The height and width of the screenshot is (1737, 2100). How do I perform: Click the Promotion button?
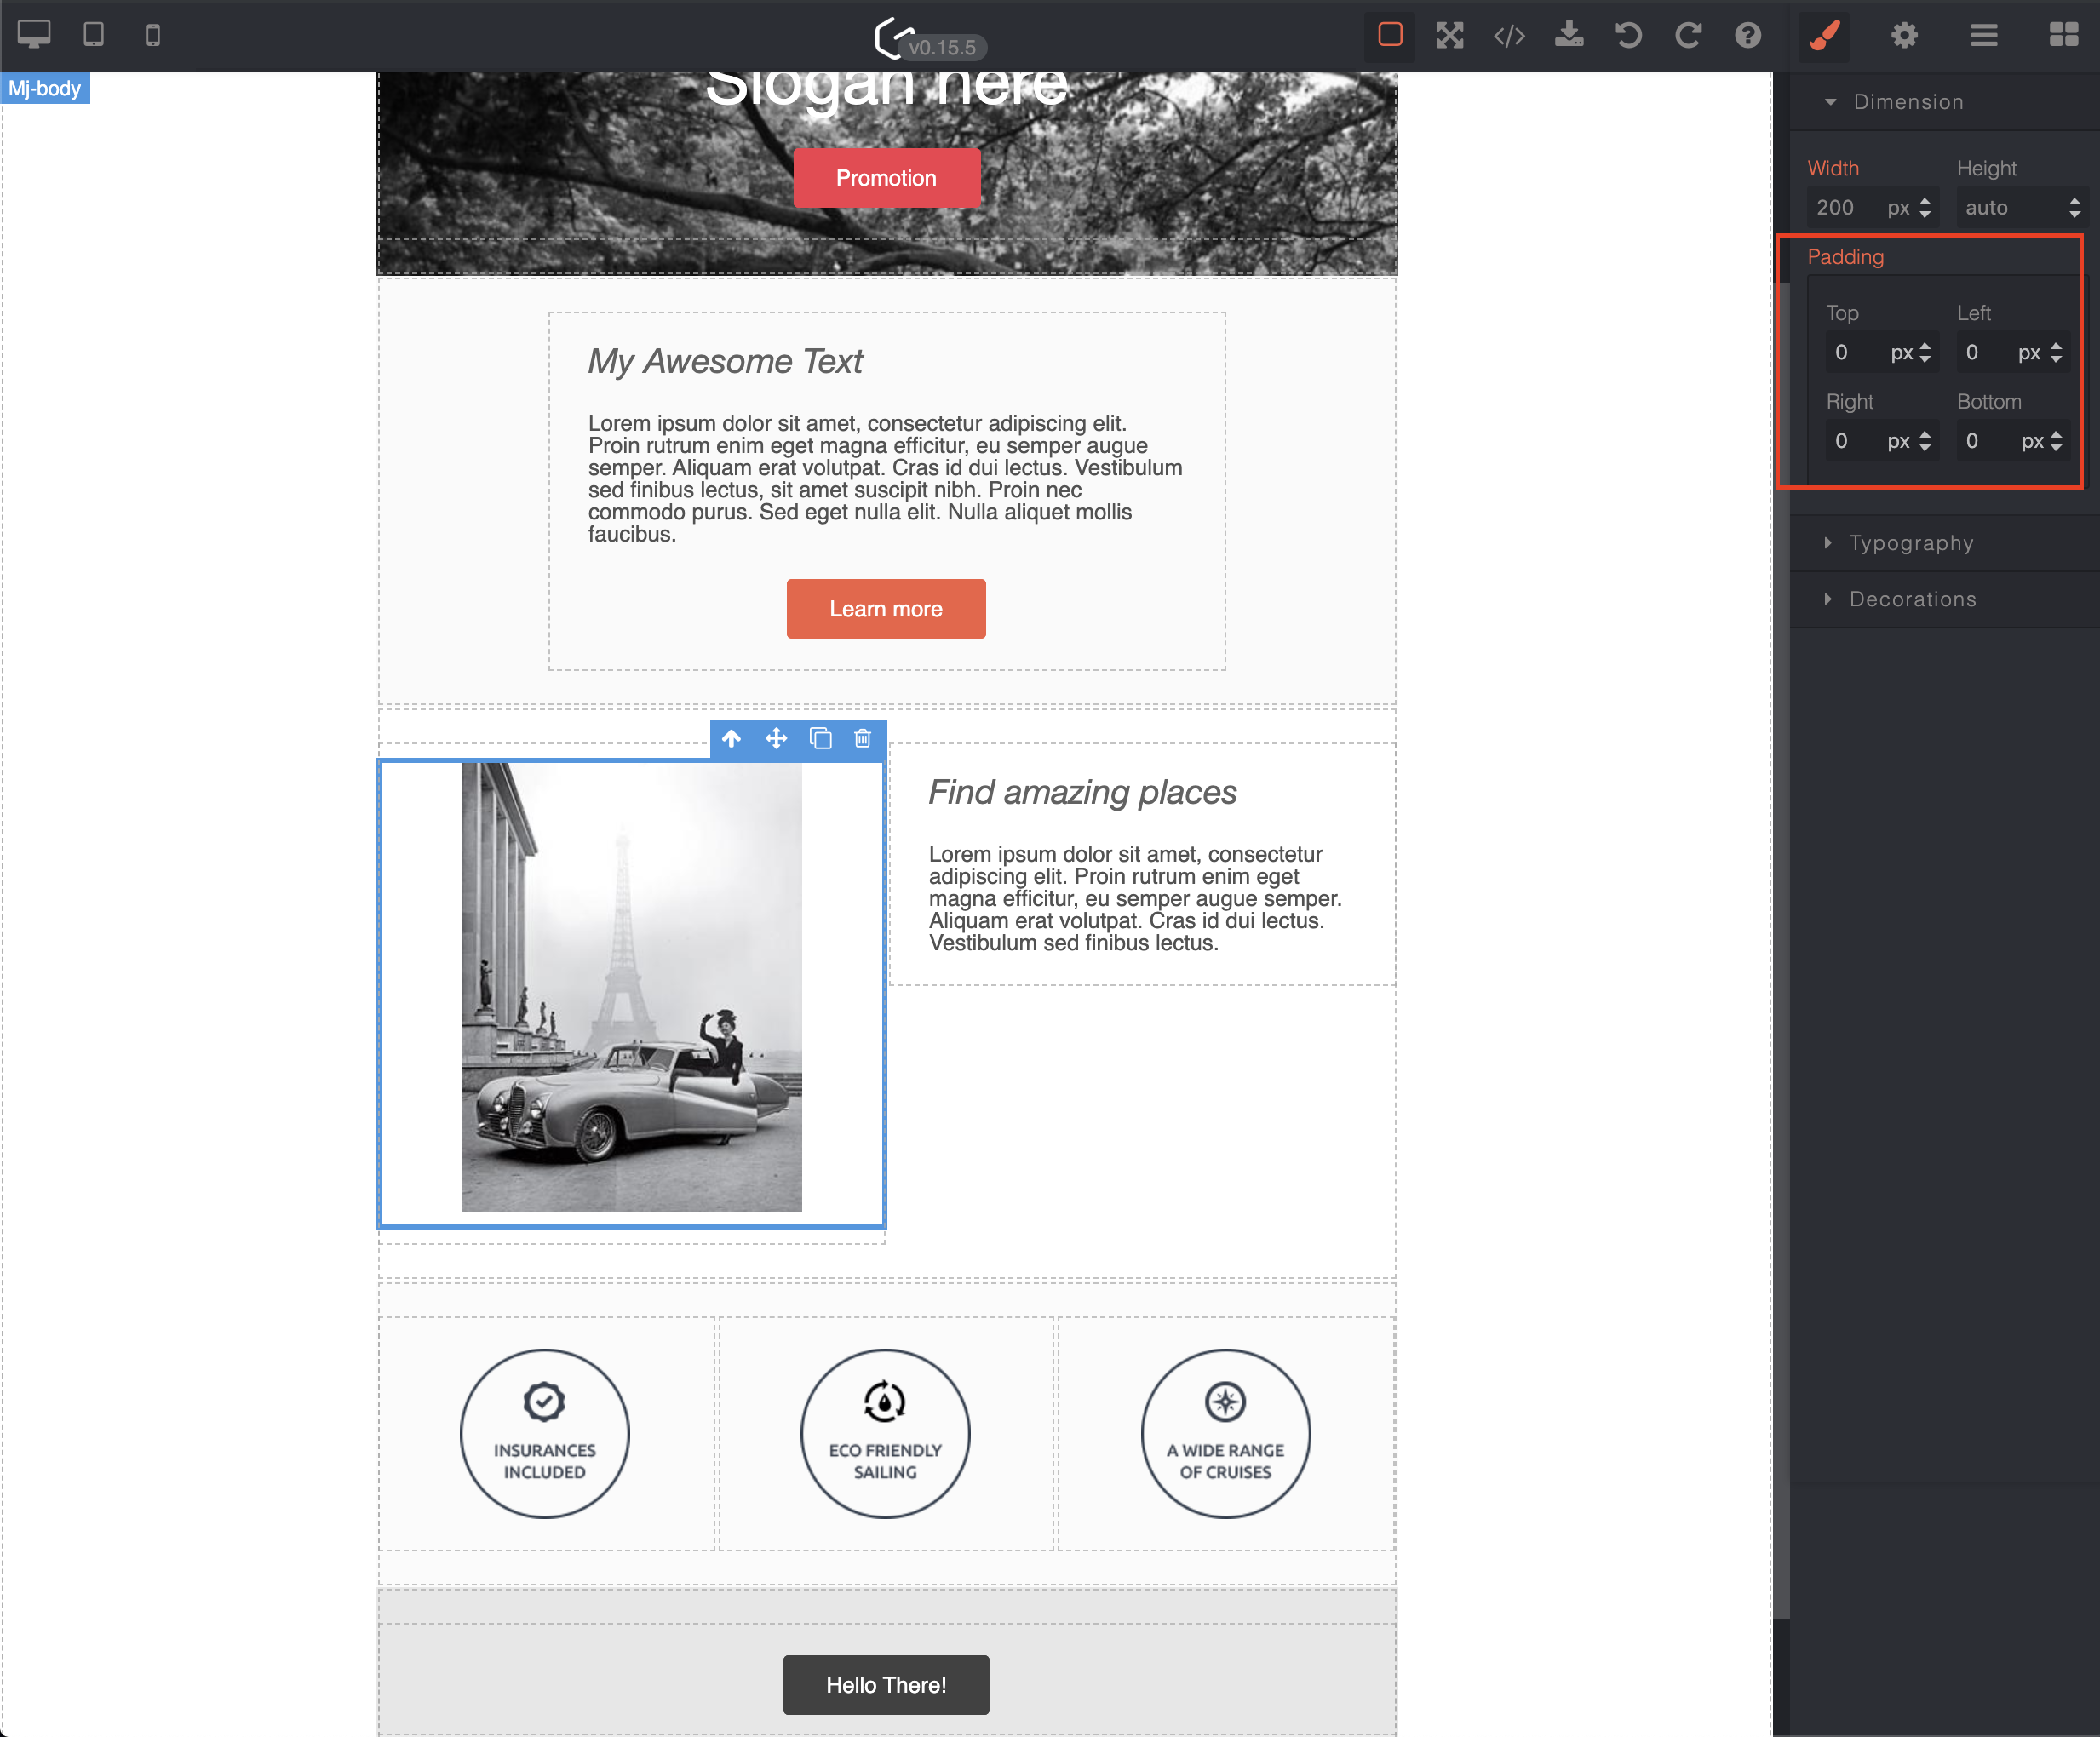[x=886, y=177]
